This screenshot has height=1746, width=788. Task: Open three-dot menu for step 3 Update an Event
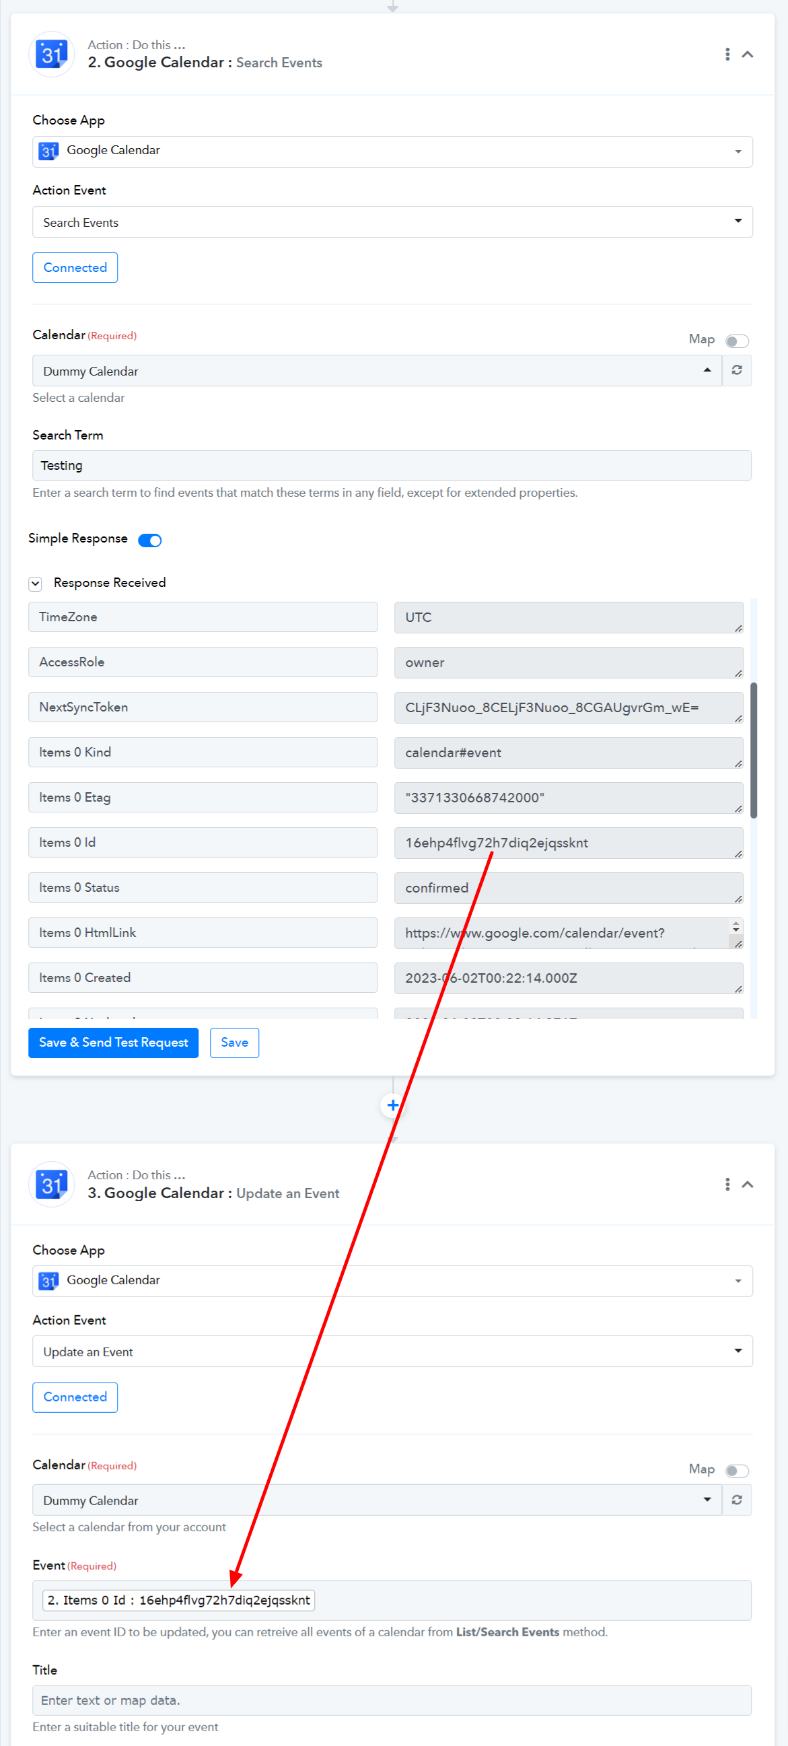727,1183
